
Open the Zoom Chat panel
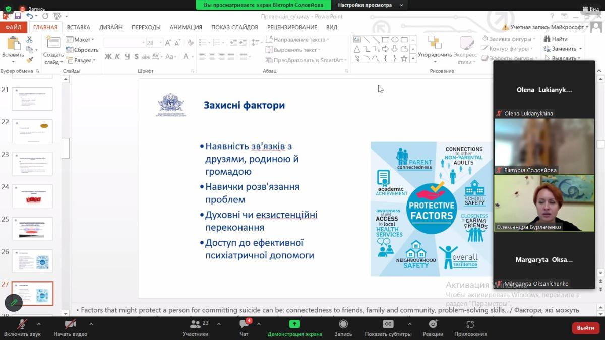[244, 324]
